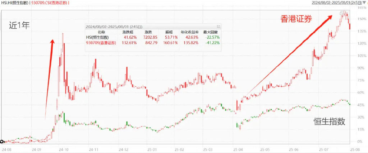Select the HSI(恒生指数) row in statistics table
The image size is (368, 153).
tap(98, 37)
